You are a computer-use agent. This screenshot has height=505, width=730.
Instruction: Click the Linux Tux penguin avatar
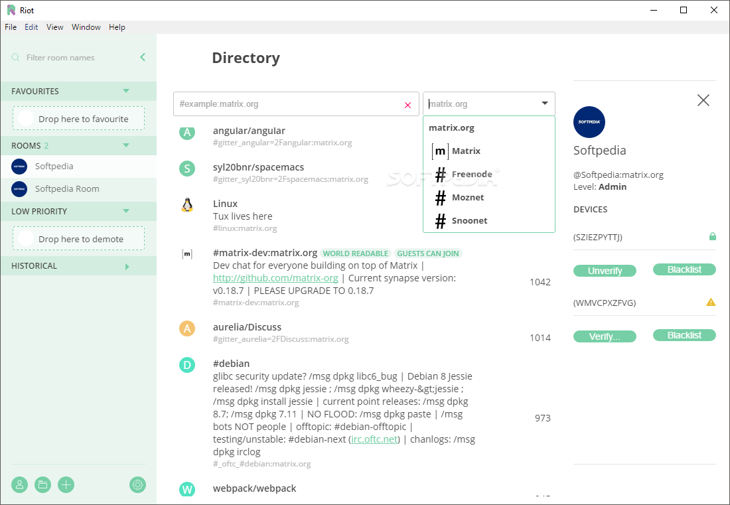point(187,205)
